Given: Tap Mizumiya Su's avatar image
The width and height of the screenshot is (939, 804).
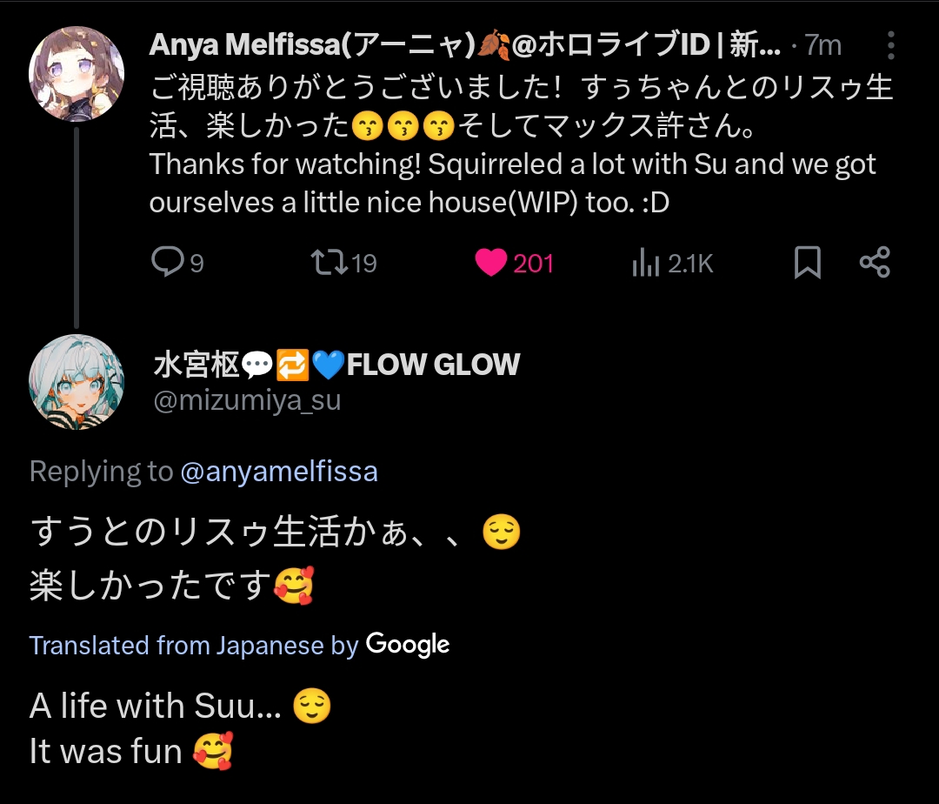Looking at the screenshot, I should [x=77, y=381].
